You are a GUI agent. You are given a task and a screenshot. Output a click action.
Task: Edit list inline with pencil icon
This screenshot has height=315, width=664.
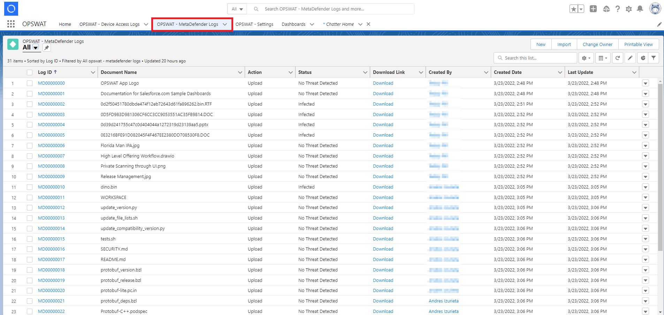[x=630, y=58]
